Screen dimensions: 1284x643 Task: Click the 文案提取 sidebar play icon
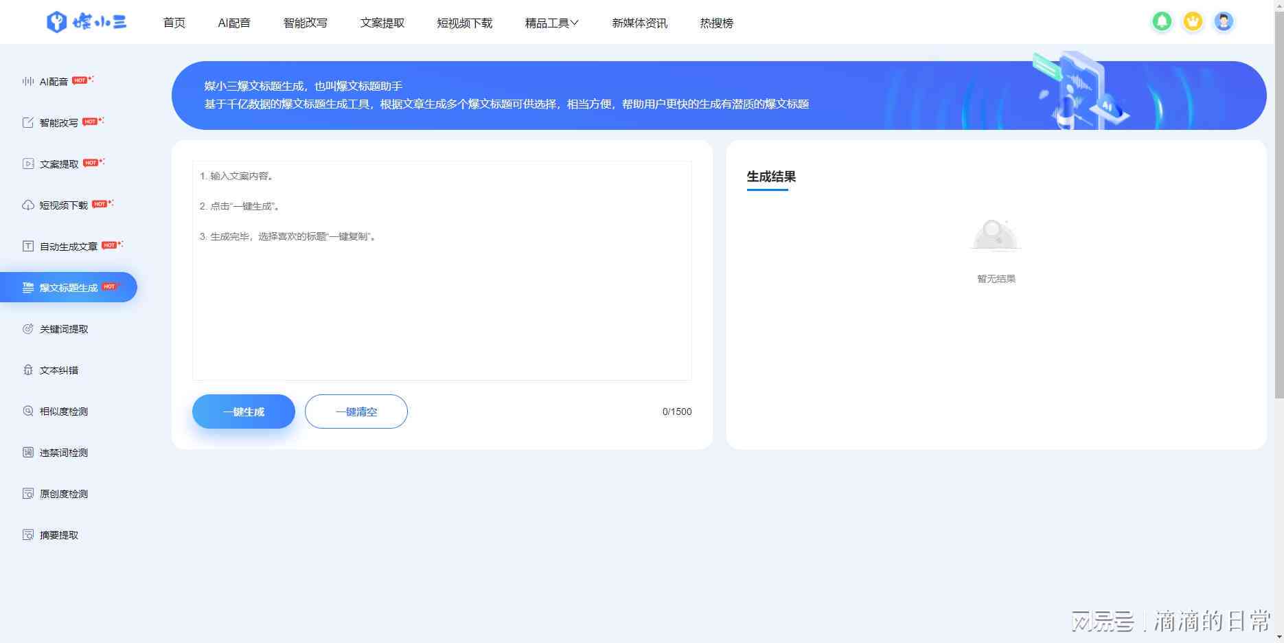[28, 163]
